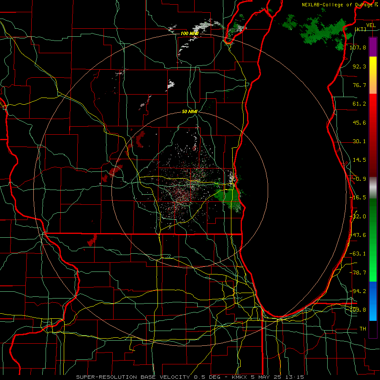Select the 30.1 velocity scale value

[x=359, y=141]
